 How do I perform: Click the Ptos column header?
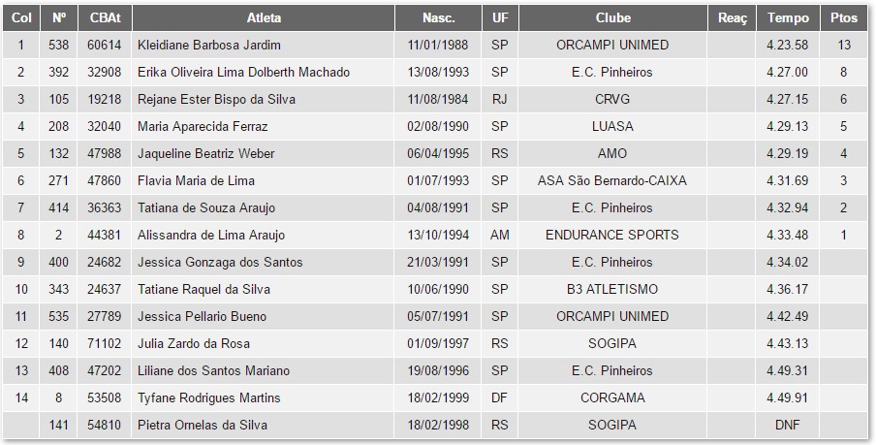[844, 18]
